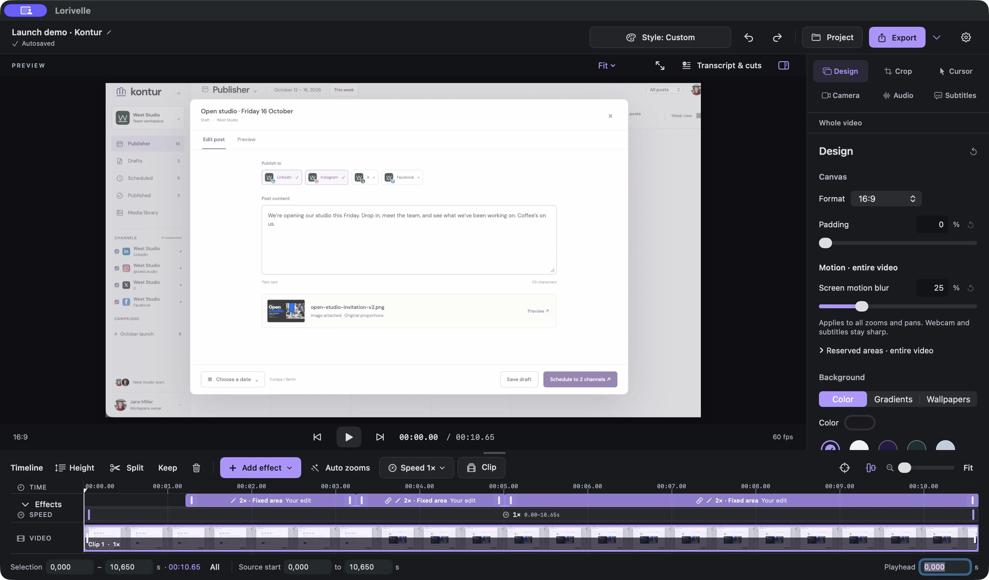Screen dimensions: 989x580
Task: Select the first 2x Fixed area zoom effect
Action: pyautogui.click(x=270, y=500)
